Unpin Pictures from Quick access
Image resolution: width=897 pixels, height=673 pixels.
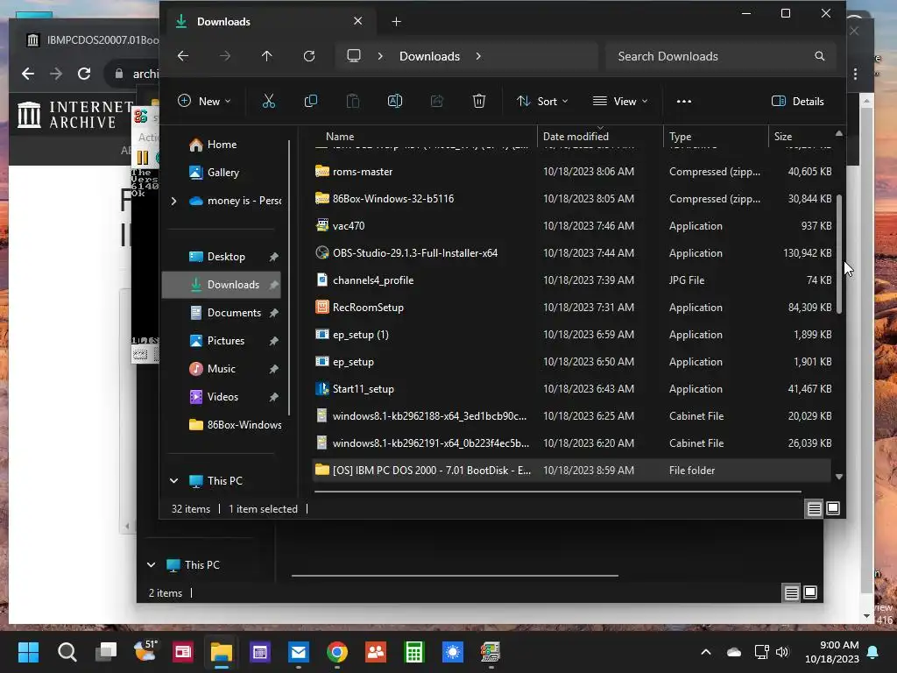click(x=274, y=341)
